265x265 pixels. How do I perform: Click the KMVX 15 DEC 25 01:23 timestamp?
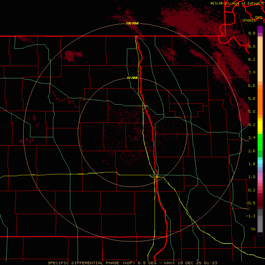191,263
